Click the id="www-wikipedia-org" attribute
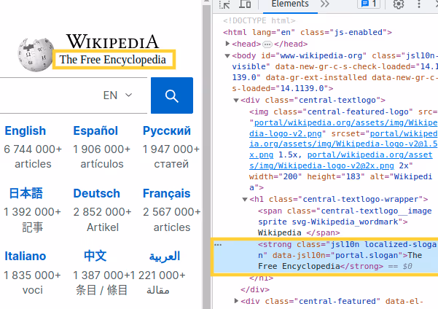438x309 pixels. (x=313, y=56)
